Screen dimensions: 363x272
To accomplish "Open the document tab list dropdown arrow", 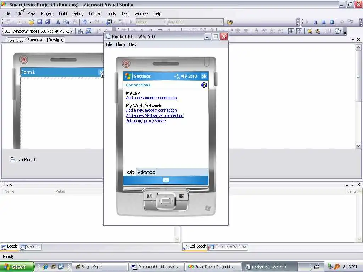I will point(353,40).
